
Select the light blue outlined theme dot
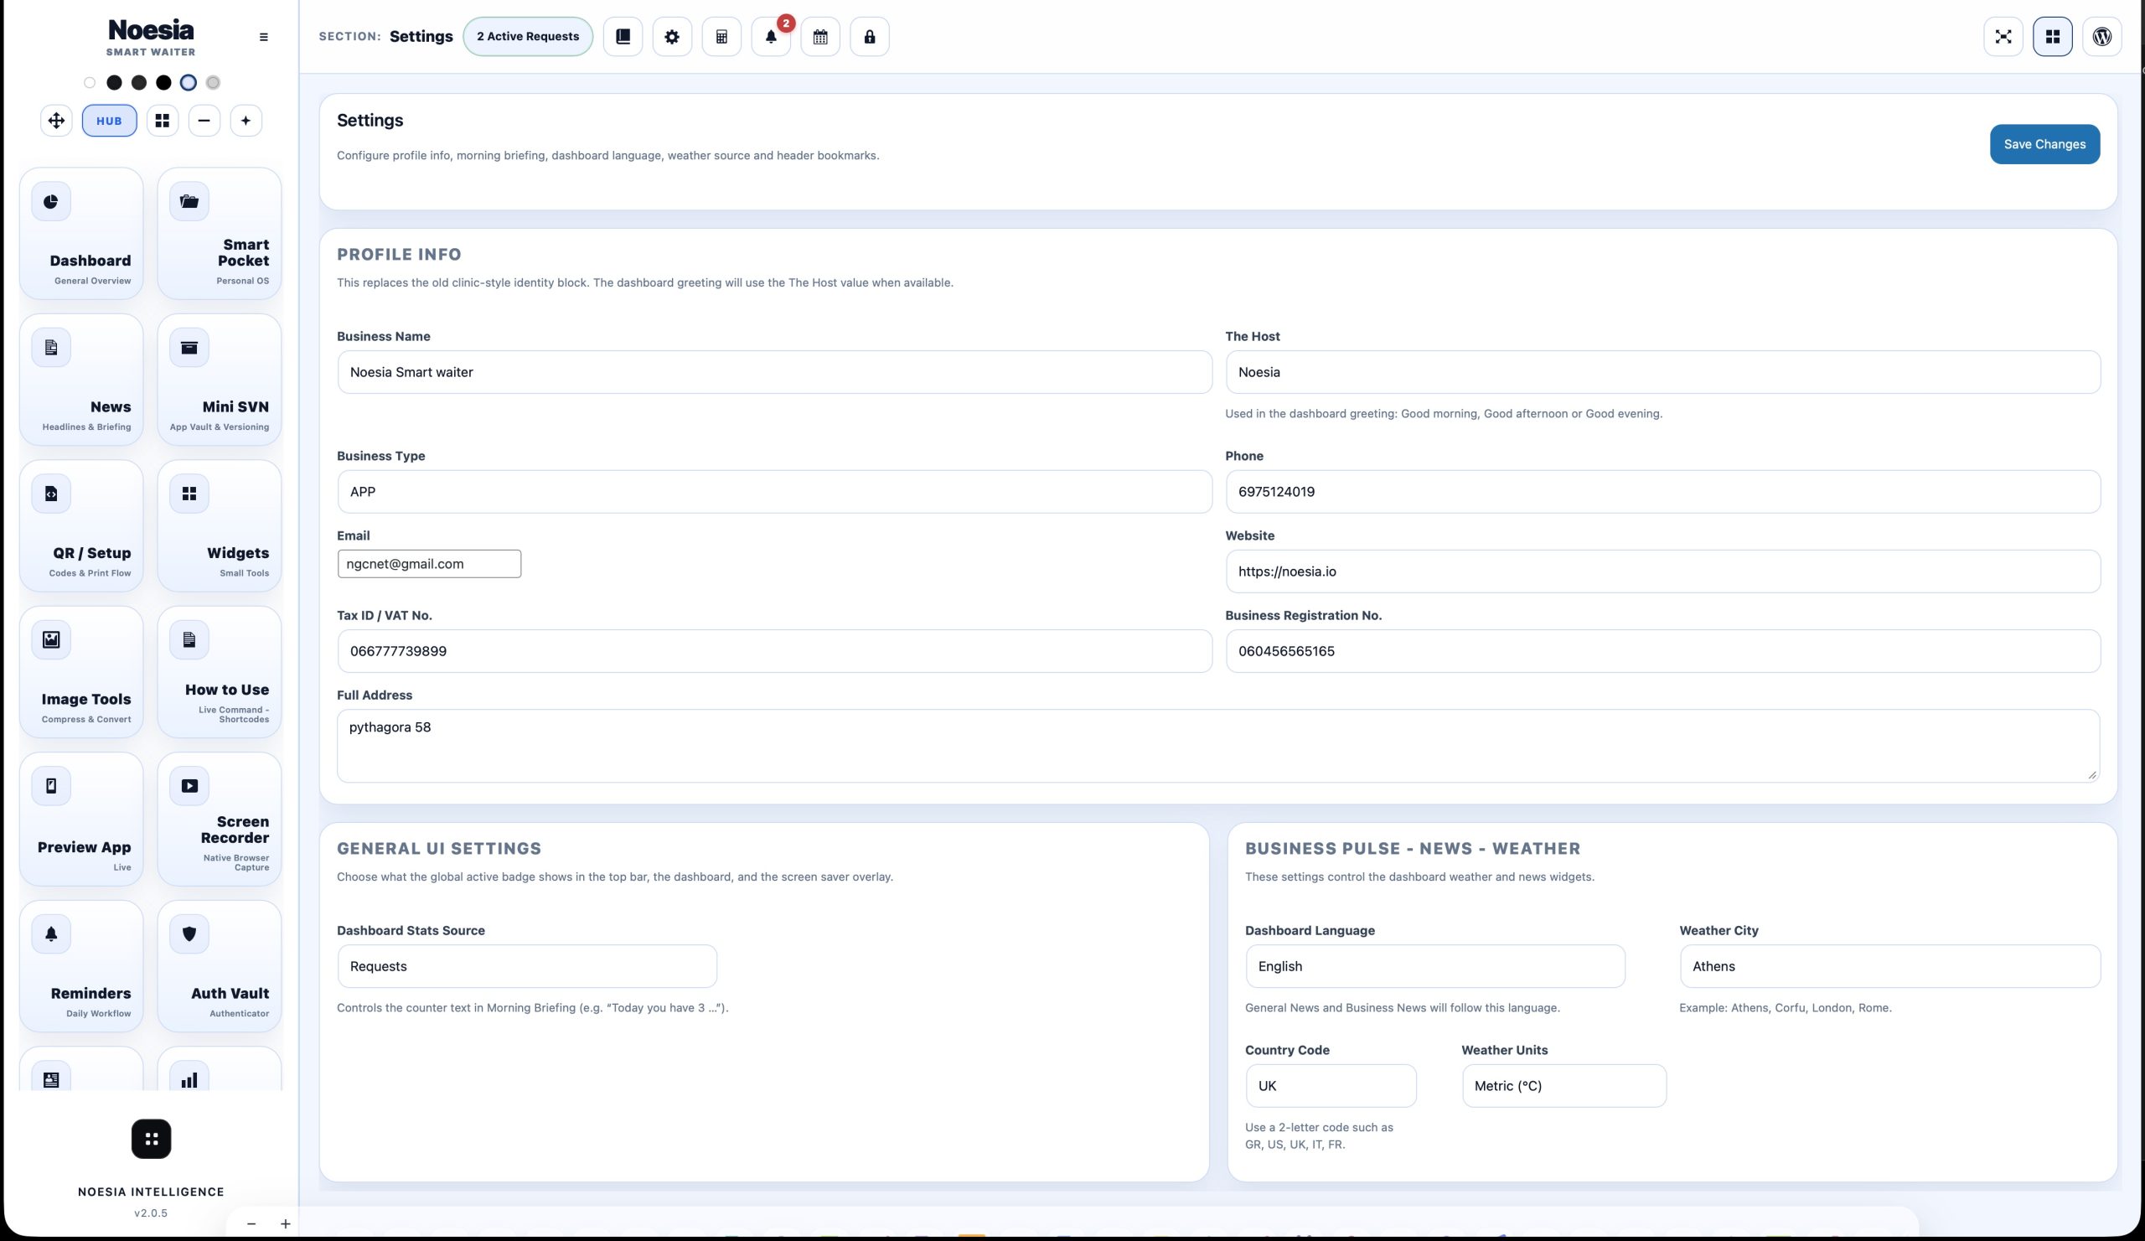point(189,83)
